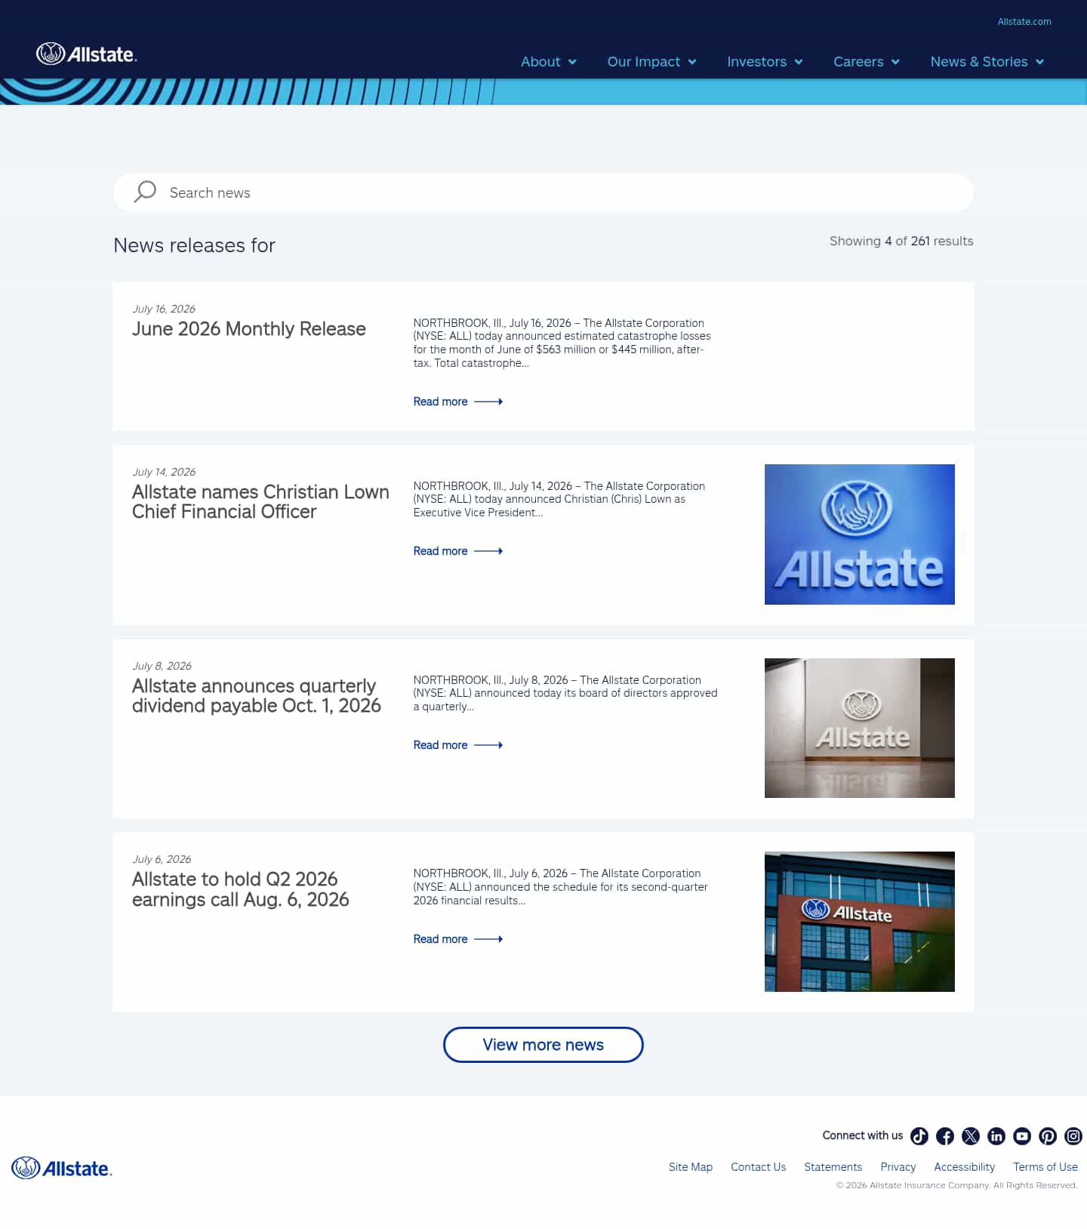
Task: Open Allstate's Facebook page icon
Action: coord(945,1136)
